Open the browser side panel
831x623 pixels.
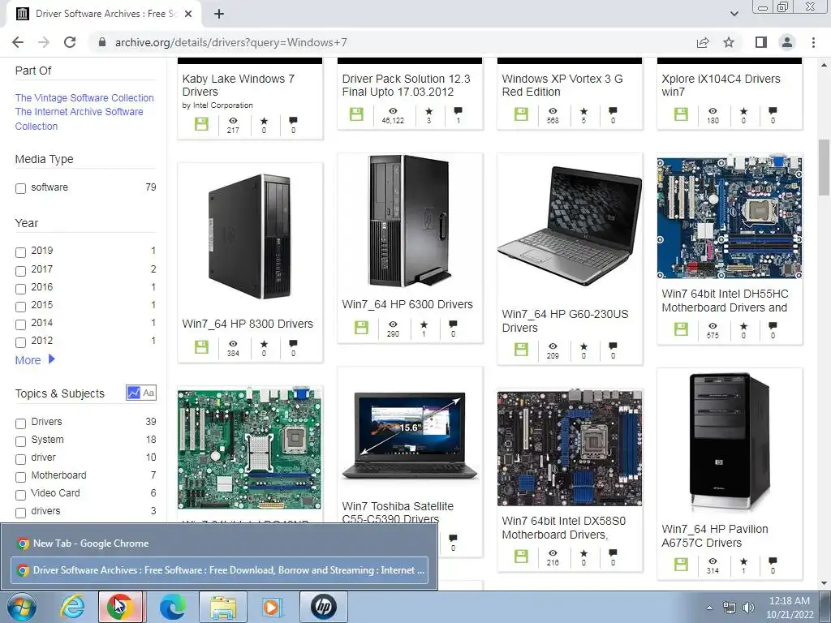click(x=760, y=42)
